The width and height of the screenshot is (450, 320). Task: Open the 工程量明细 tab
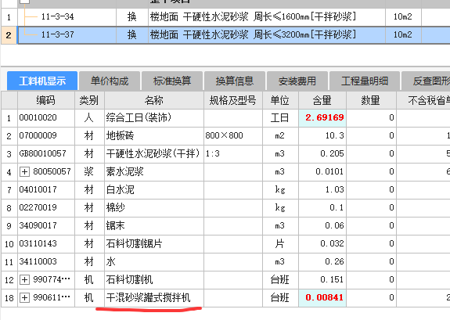click(x=365, y=81)
